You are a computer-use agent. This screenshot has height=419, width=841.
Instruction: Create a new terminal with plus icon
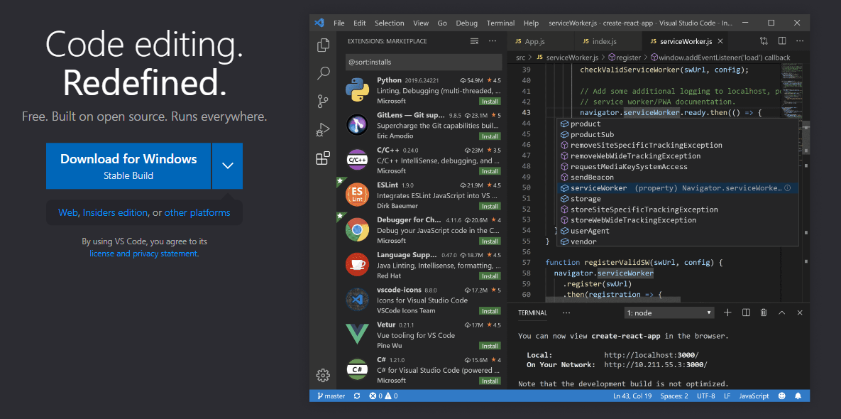(727, 312)
